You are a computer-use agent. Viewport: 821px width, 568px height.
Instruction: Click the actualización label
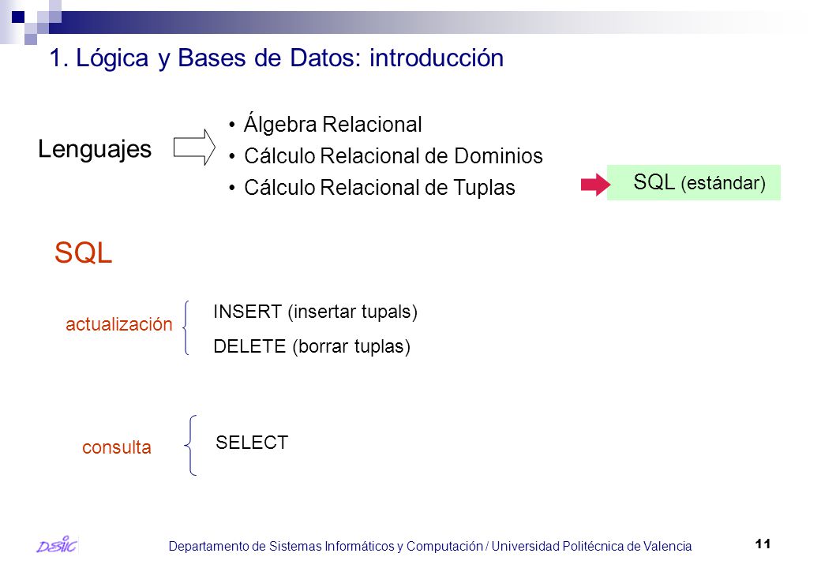click(x=119, y=324)
